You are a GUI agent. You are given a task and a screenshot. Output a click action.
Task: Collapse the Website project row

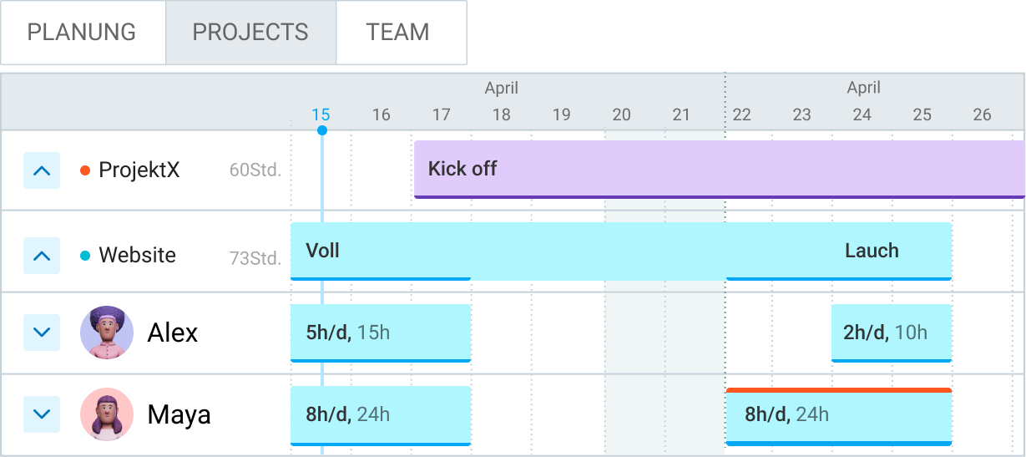42,256
